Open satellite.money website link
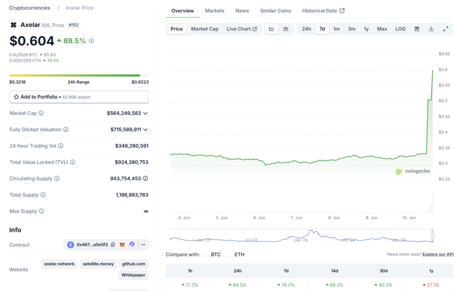The image size is (460, 291). tap(98, 264)
